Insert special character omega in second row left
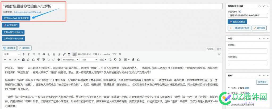Screen dimensions: 272x109 point(33,60)
